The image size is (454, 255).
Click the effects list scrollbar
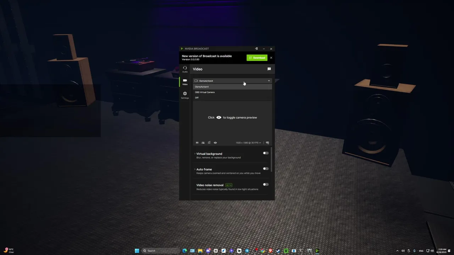[271, 160]
